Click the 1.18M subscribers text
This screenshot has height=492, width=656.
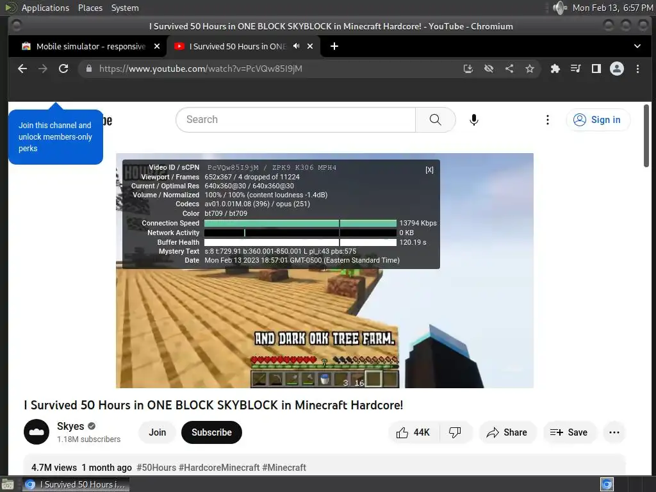click(x=88, y=439)
